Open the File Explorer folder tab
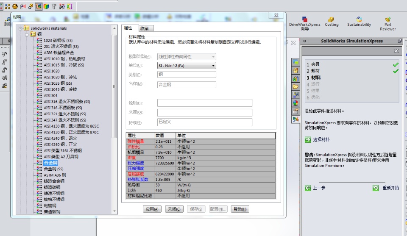 pos(295,86)
